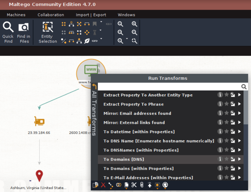Click the Select All four orange dots icon
Screen dimensions: 251x192
tap(64, 24)
